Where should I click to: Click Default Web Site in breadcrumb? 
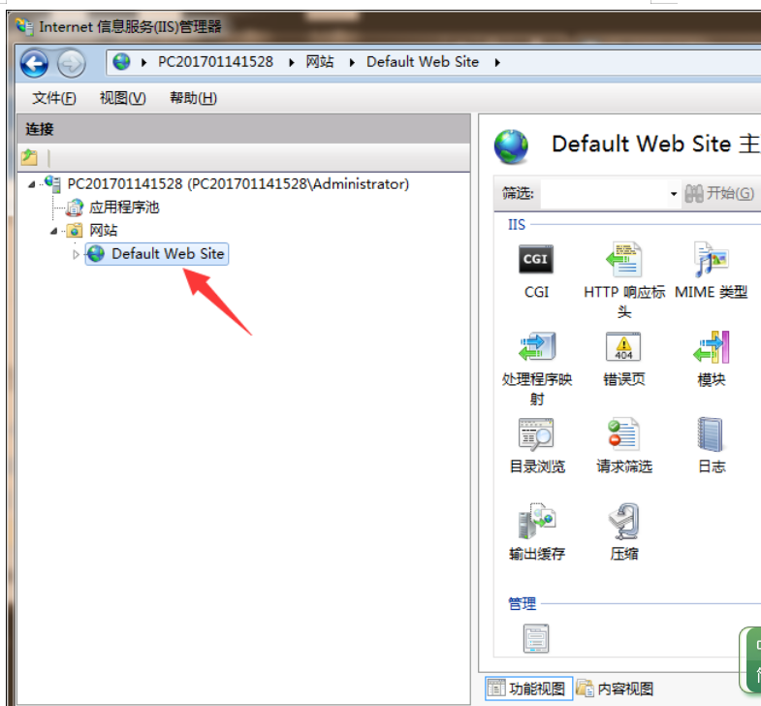[x=423, y=62]
